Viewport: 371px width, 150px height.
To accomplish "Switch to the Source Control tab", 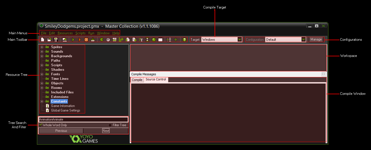I will coord(156,80).
